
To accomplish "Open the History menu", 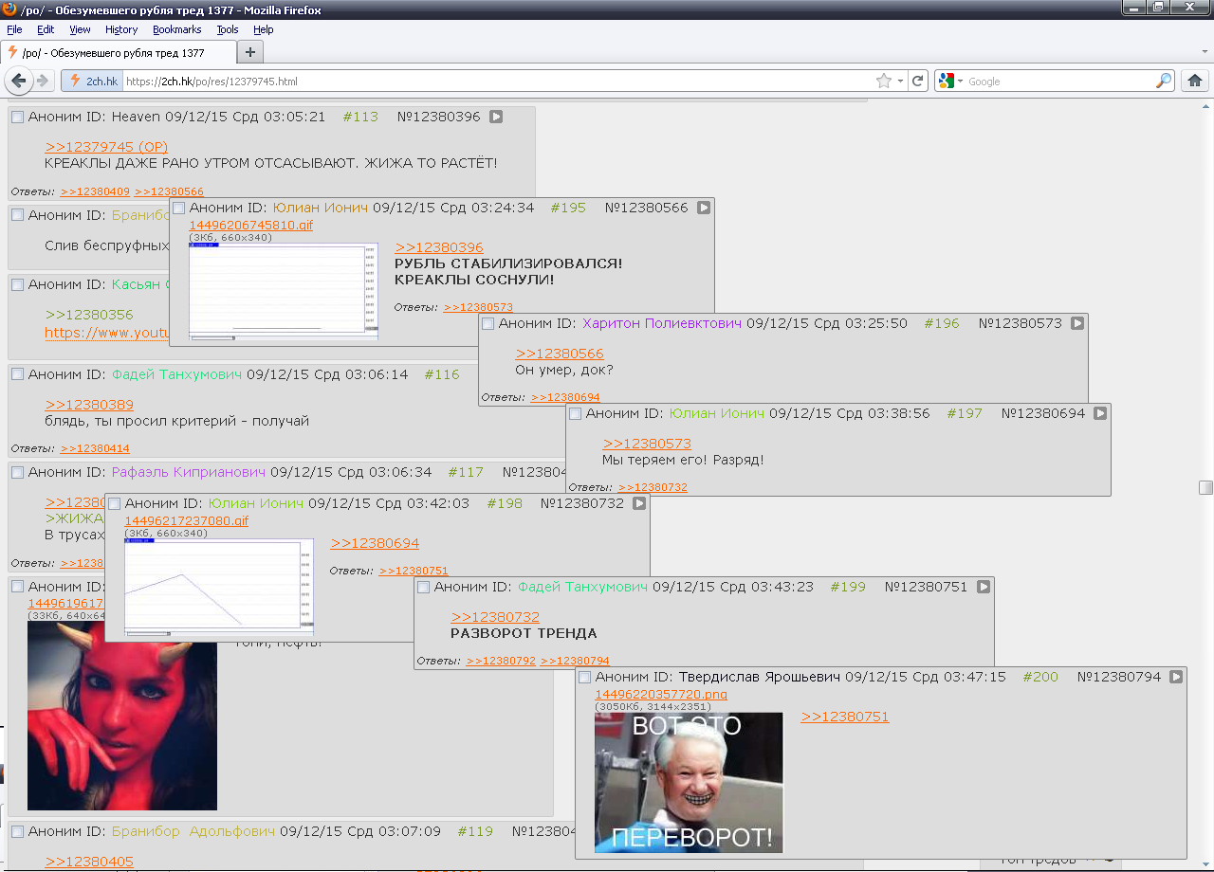I will pyautogui.click(x=121, y=29).
